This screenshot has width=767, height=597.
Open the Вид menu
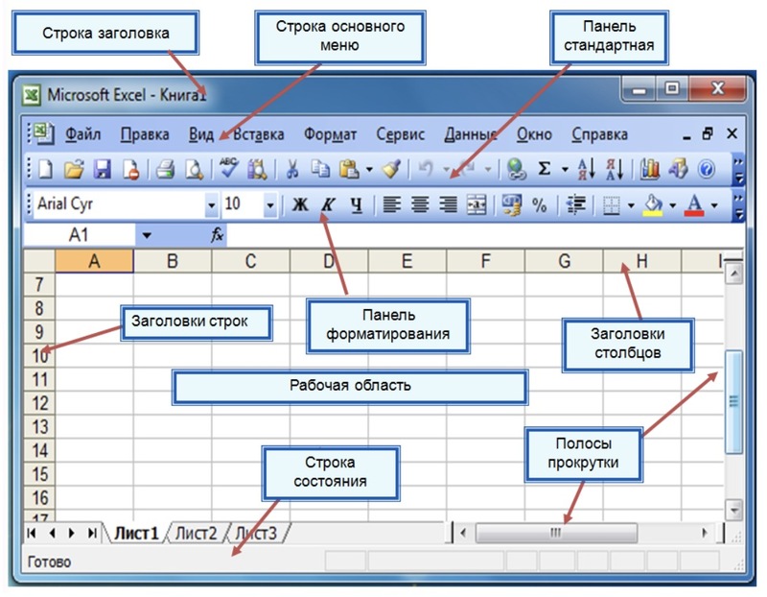[201, 134]
